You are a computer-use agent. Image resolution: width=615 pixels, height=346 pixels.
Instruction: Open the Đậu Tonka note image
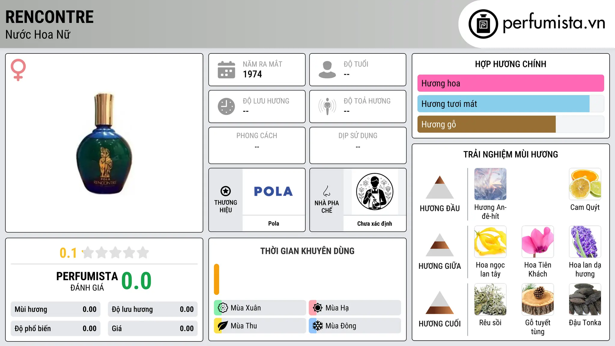585,299
